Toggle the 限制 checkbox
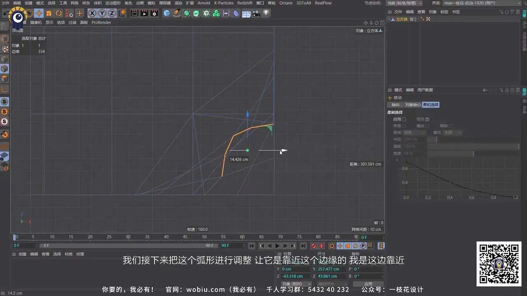The image size is (527, 296). click(451, 126)
